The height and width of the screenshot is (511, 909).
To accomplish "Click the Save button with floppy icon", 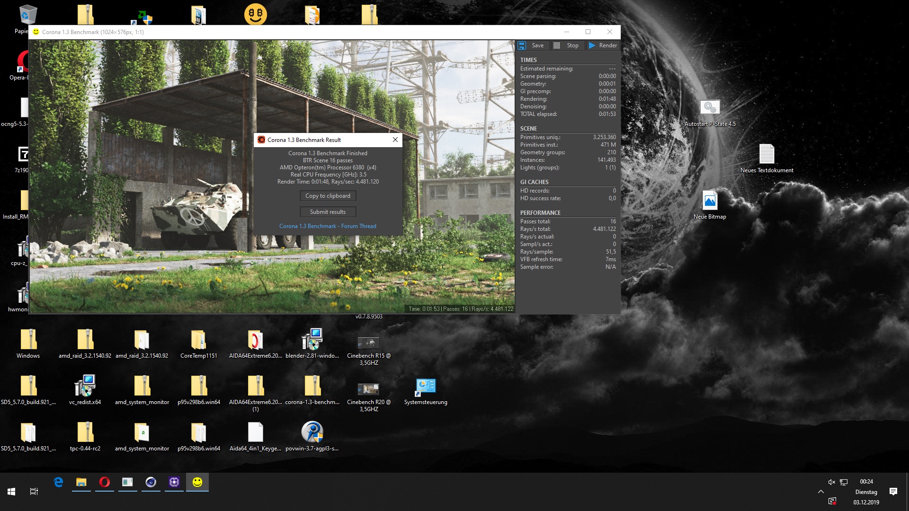I will [532, 45].
